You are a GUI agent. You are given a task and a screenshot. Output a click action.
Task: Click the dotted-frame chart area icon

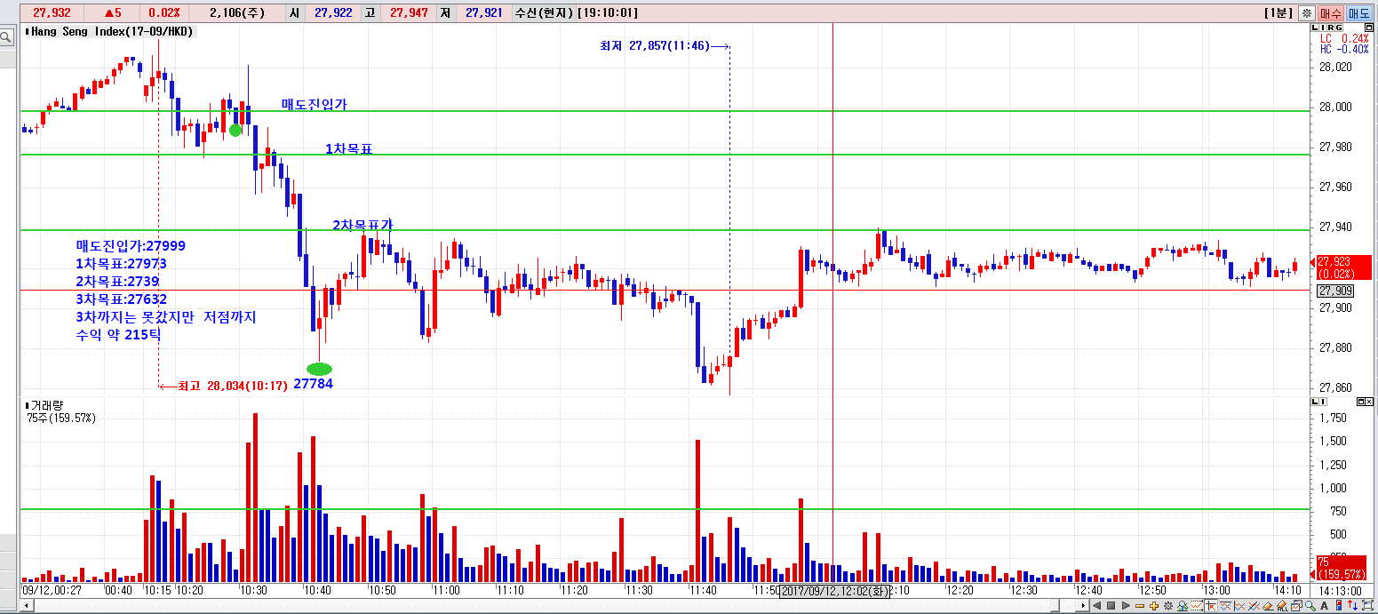pos(1197,605)
